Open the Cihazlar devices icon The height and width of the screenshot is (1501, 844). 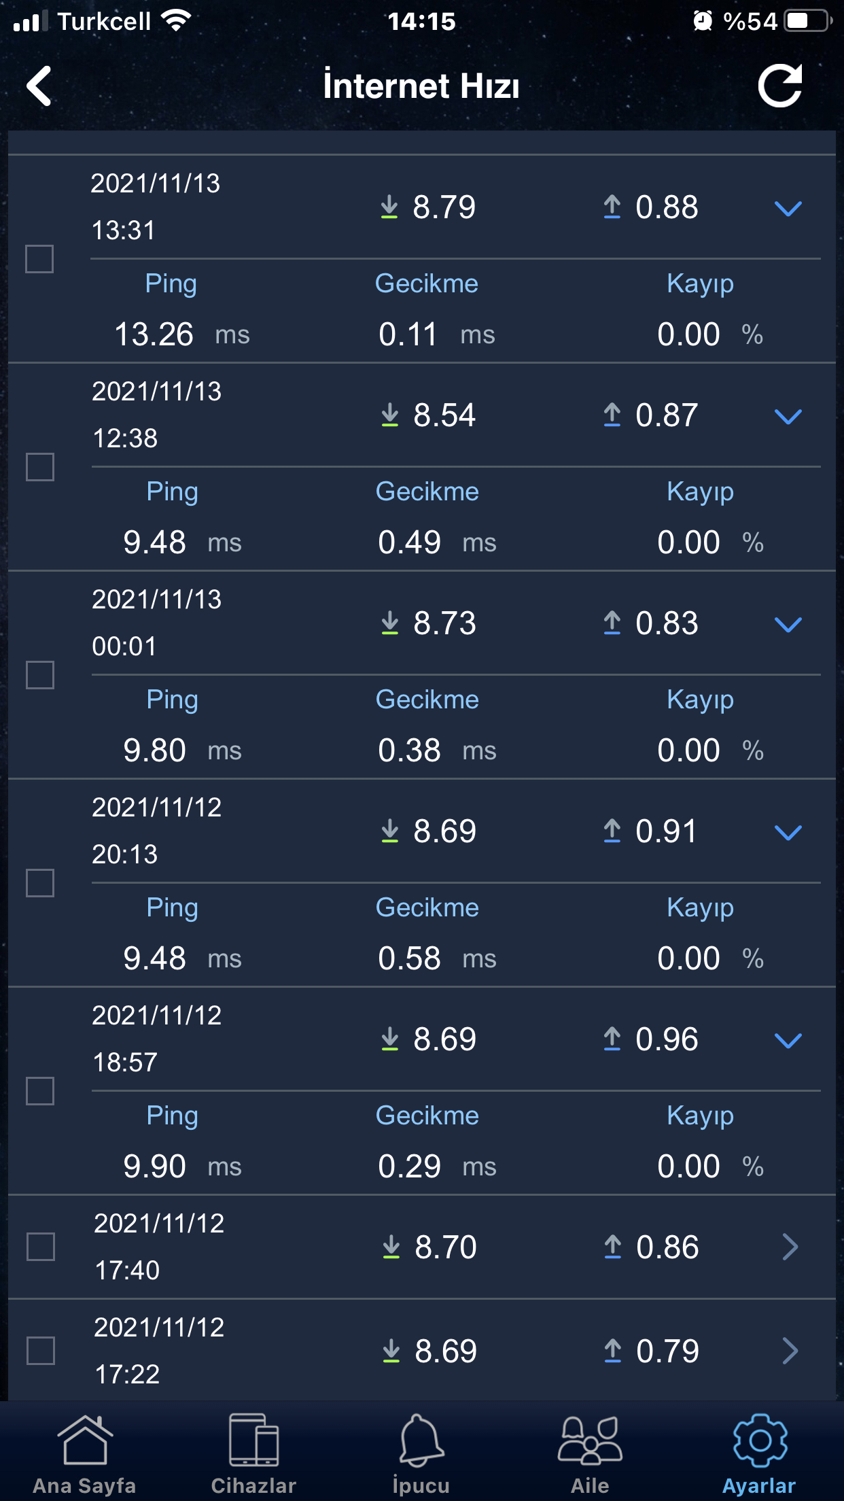point(253,1441)
